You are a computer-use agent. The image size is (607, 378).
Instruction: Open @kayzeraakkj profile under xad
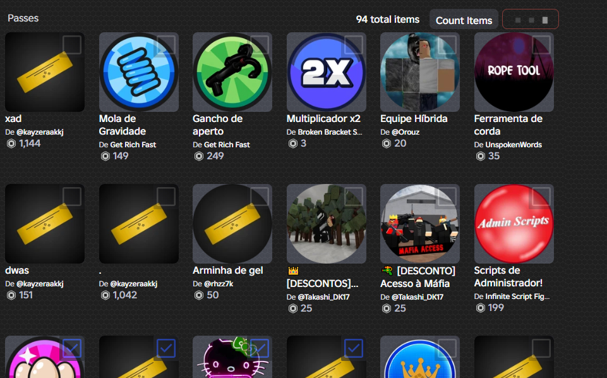tap(40, 132)
